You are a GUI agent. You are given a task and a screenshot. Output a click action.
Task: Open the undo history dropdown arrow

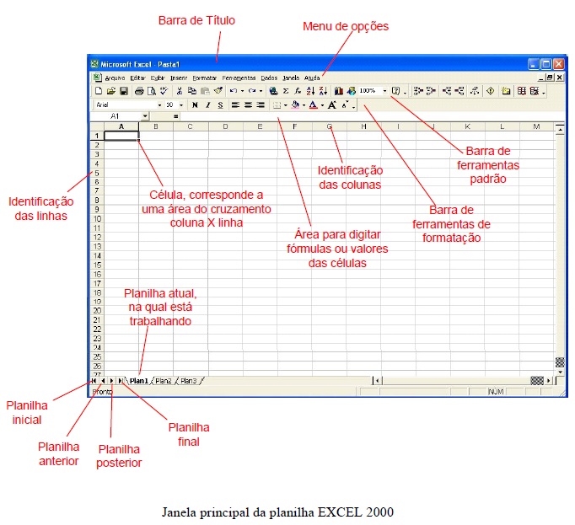coord(242,91)
